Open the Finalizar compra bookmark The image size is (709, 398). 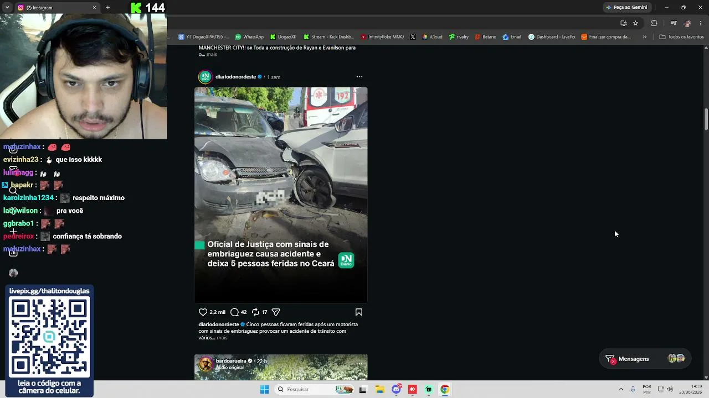[606, 37]
